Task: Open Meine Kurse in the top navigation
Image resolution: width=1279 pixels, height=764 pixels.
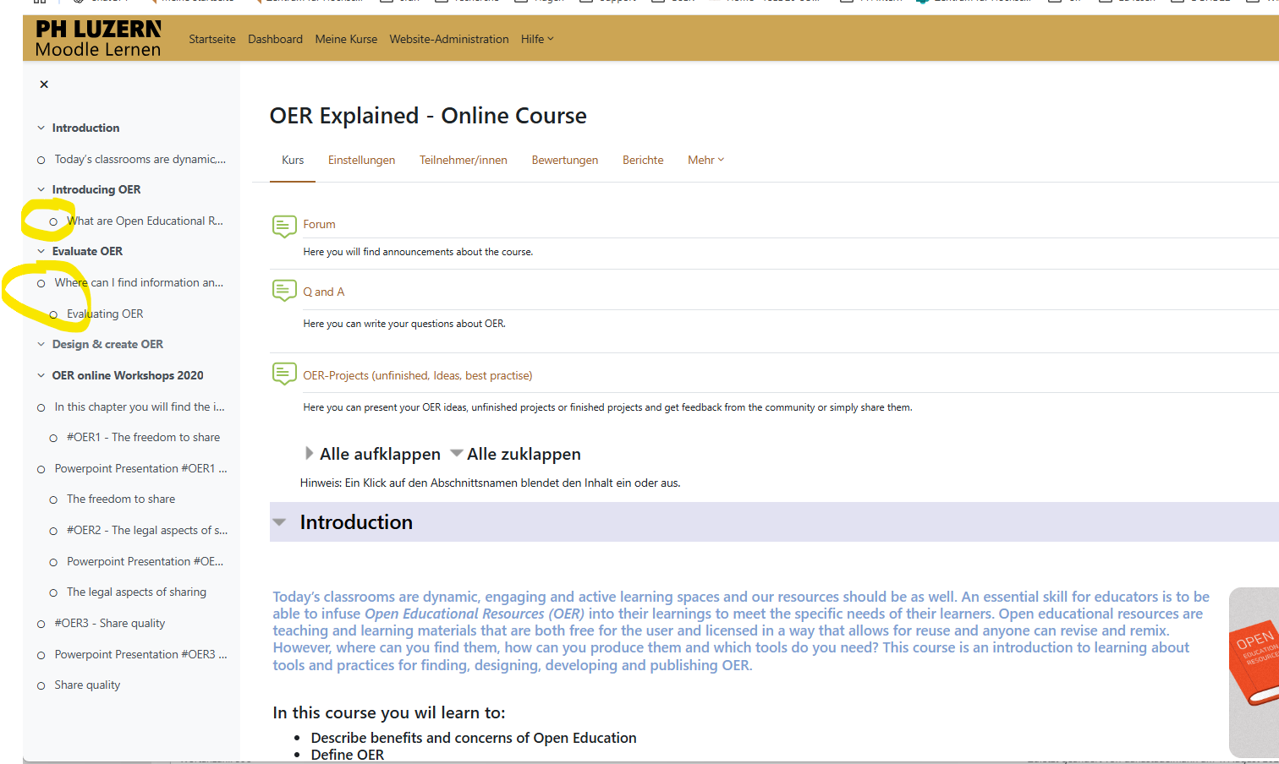Action: tap(346, 39)
